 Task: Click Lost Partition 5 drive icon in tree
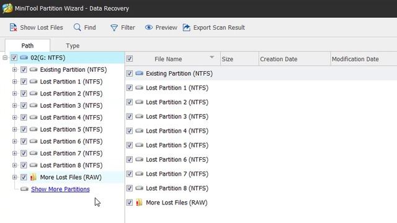(33, 129)
